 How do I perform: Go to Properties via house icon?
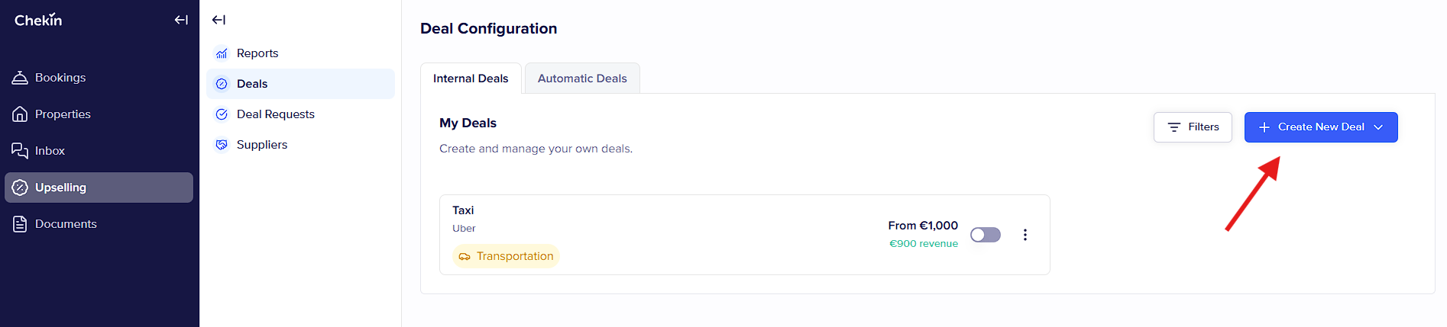(x=20, y=114)
